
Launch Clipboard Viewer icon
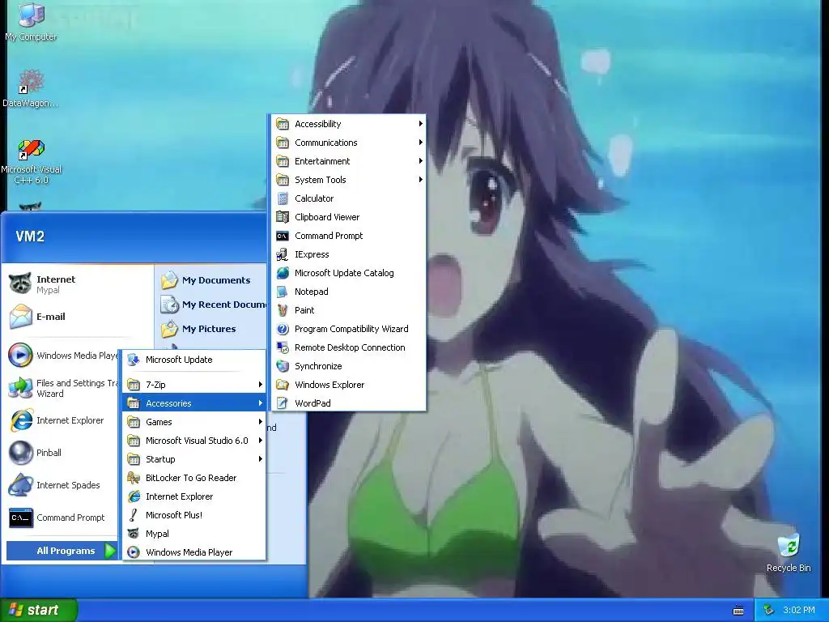coord(283,217)
